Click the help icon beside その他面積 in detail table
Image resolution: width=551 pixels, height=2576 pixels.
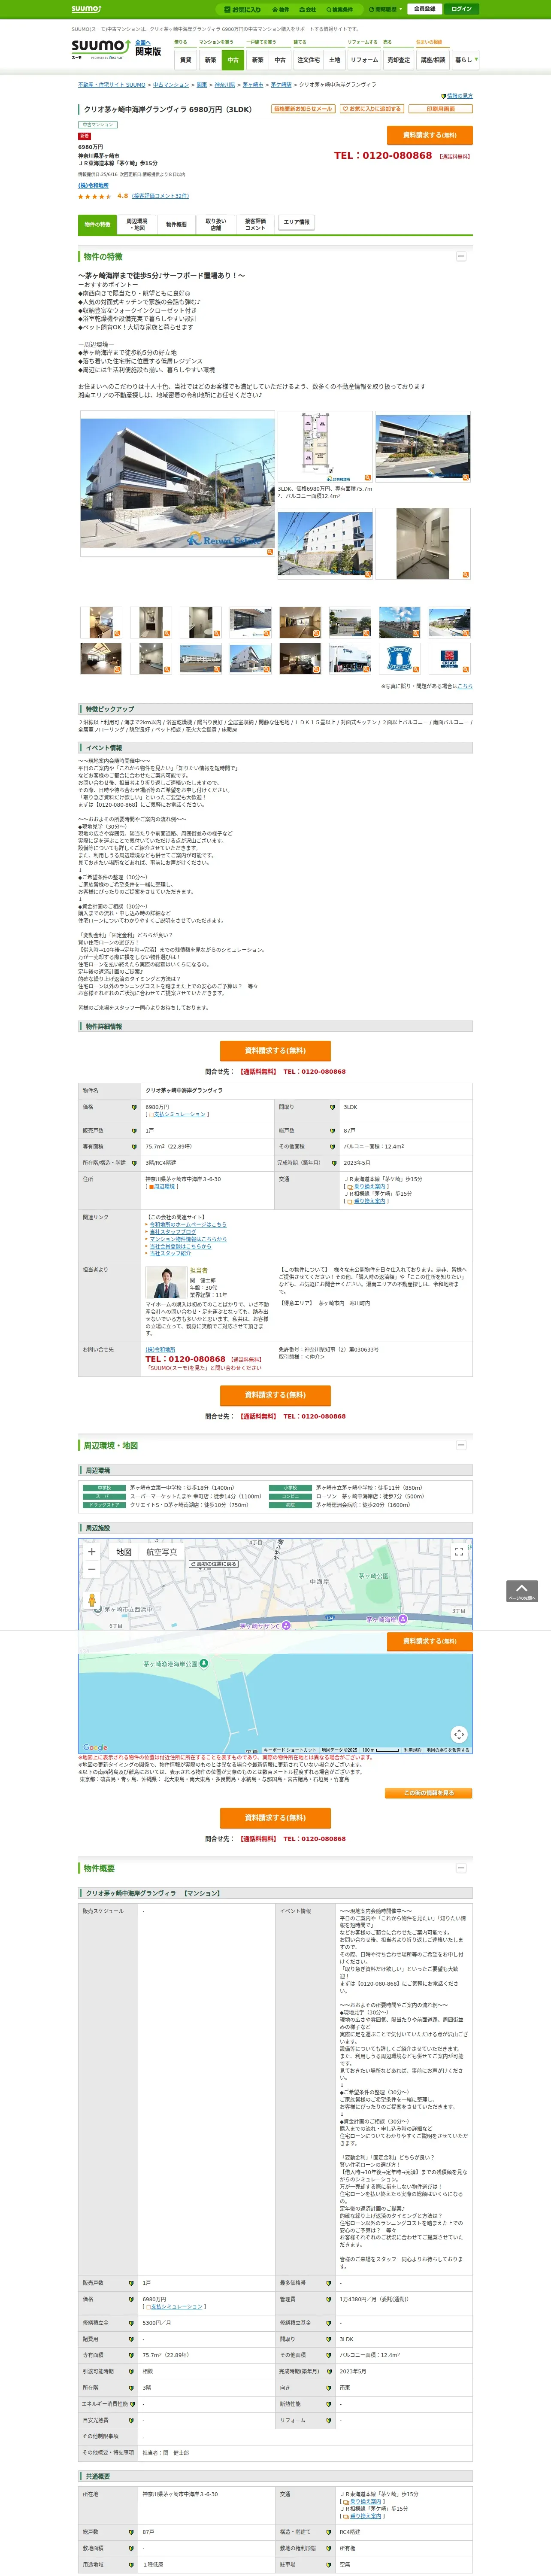click(333, 1147)
